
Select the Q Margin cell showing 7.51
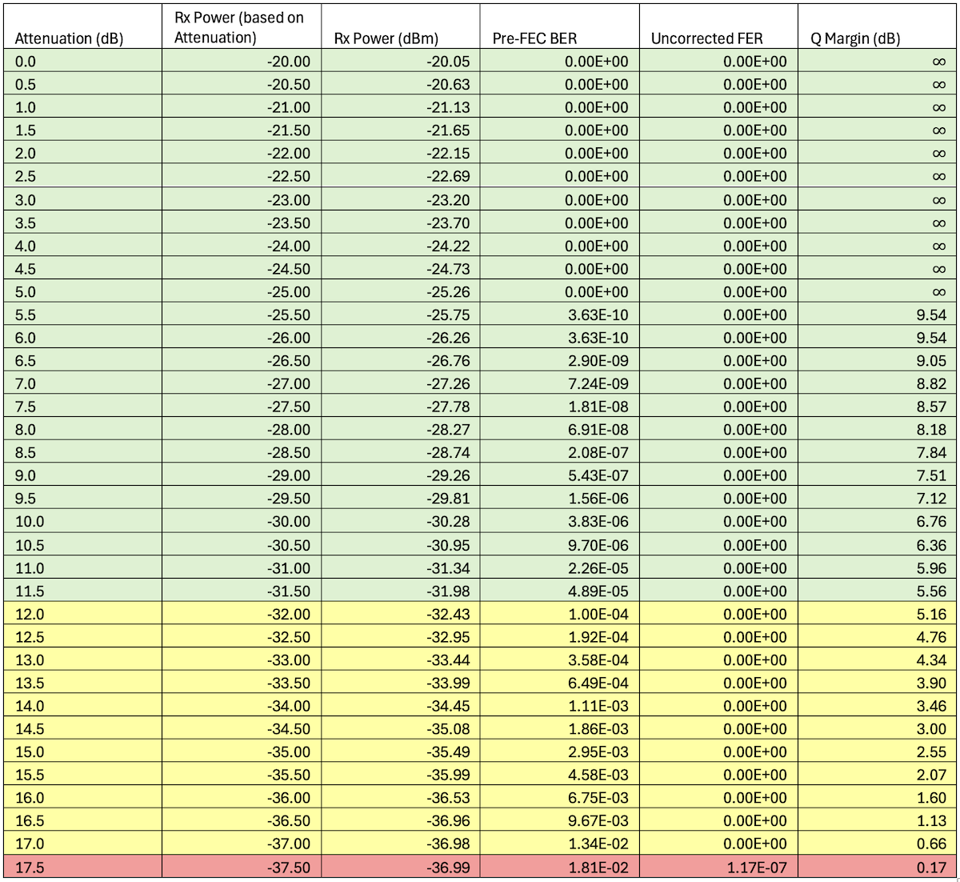click(877, 475)
